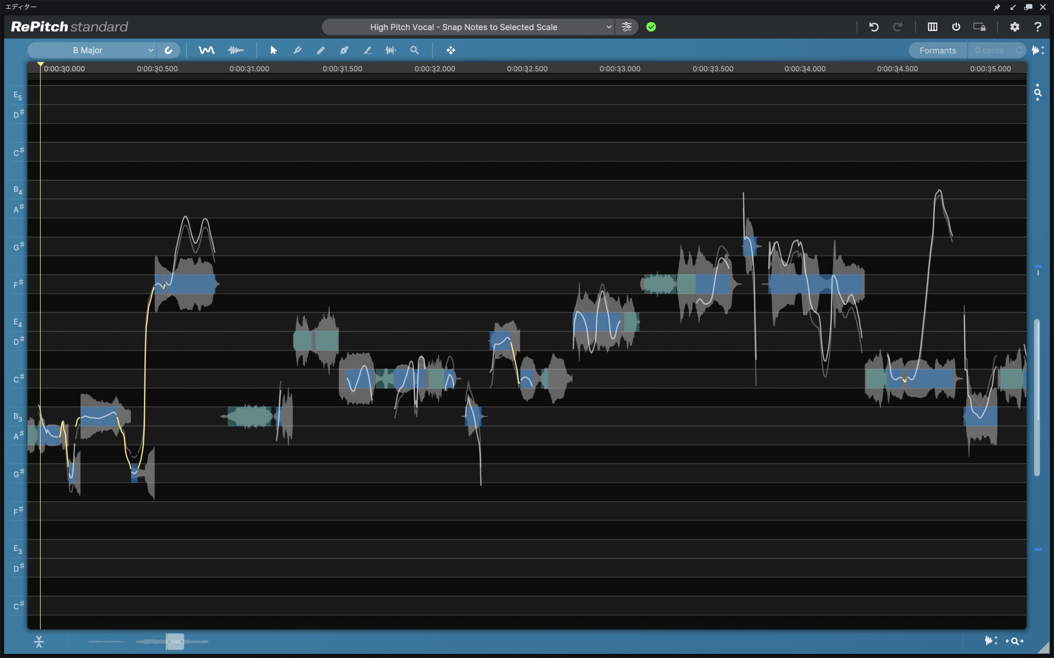Select the long F# note block near 0:00:34
The width and height of the screenshot is (1054, 658).
point(816,284)
